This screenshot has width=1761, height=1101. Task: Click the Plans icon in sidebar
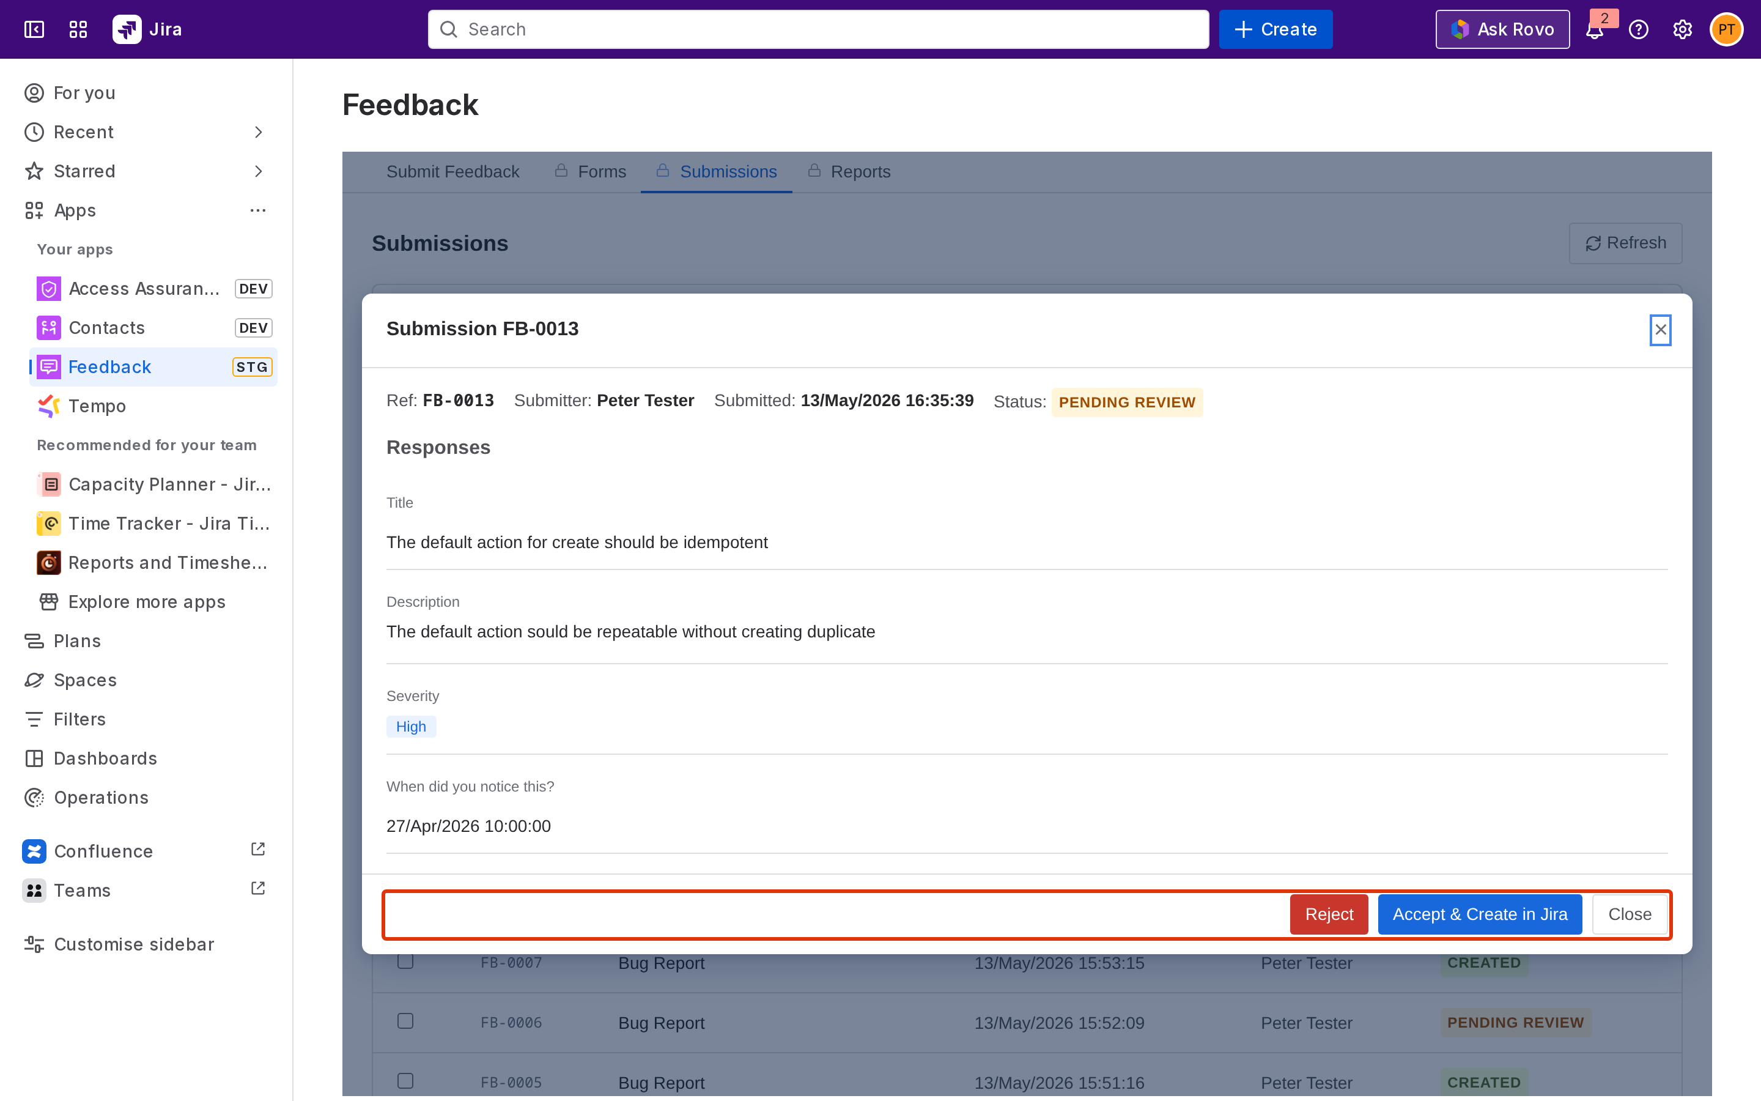[34, 641]
